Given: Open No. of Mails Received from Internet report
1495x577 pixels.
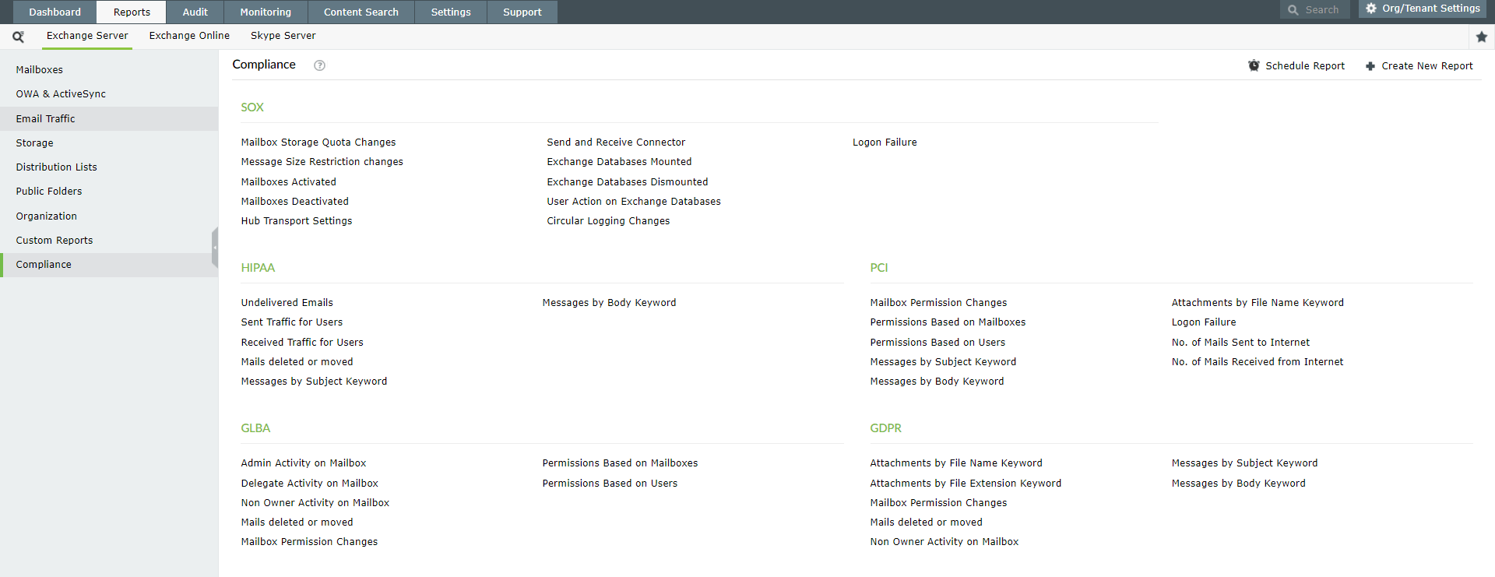Looking at the screenshot, I should pyautogui.click(x=1258, y=362).
